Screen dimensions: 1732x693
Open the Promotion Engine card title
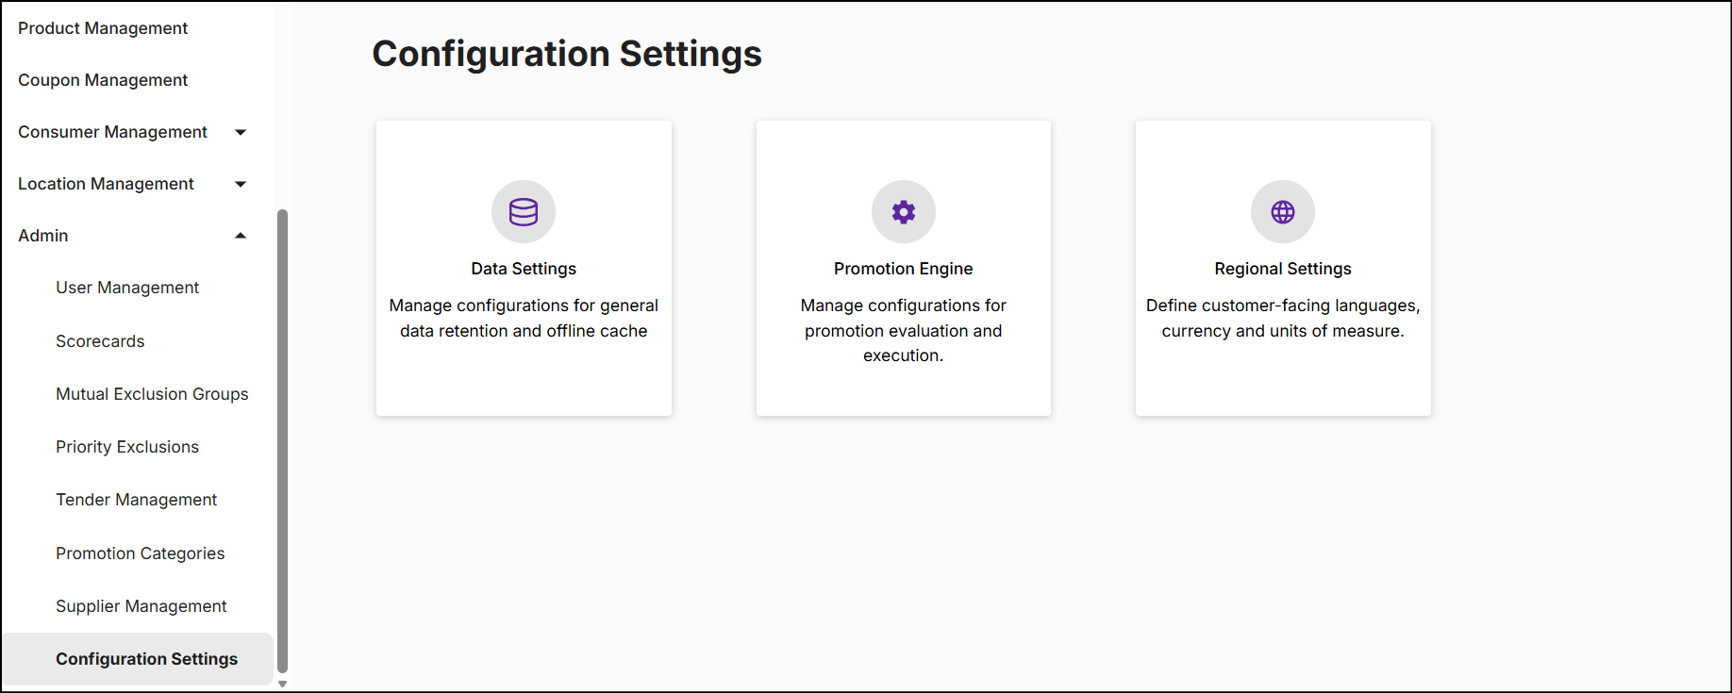click(903, 269)
